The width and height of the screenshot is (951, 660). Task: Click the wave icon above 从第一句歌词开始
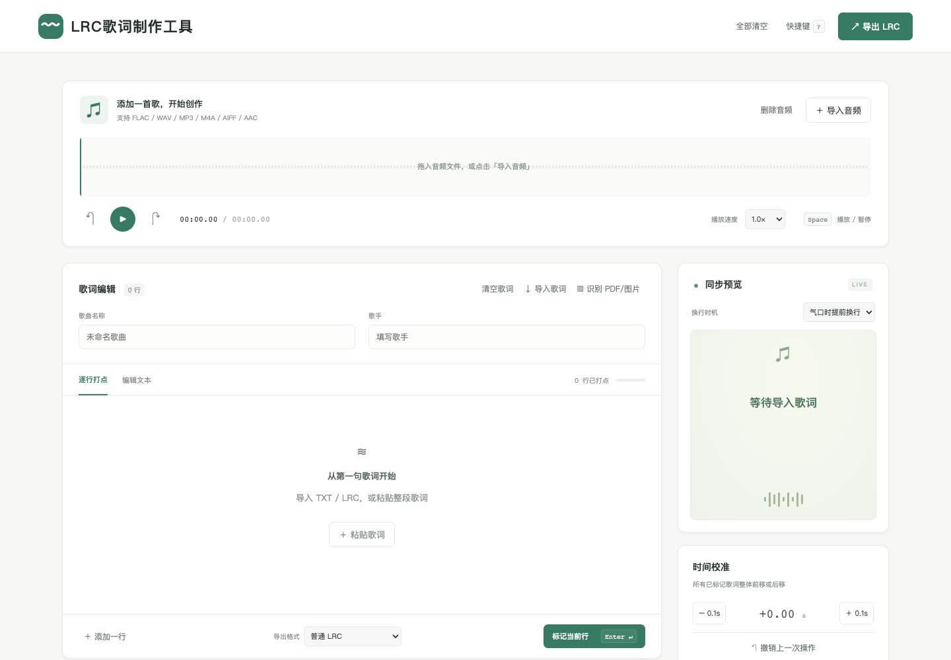click(x=362, y=451)
